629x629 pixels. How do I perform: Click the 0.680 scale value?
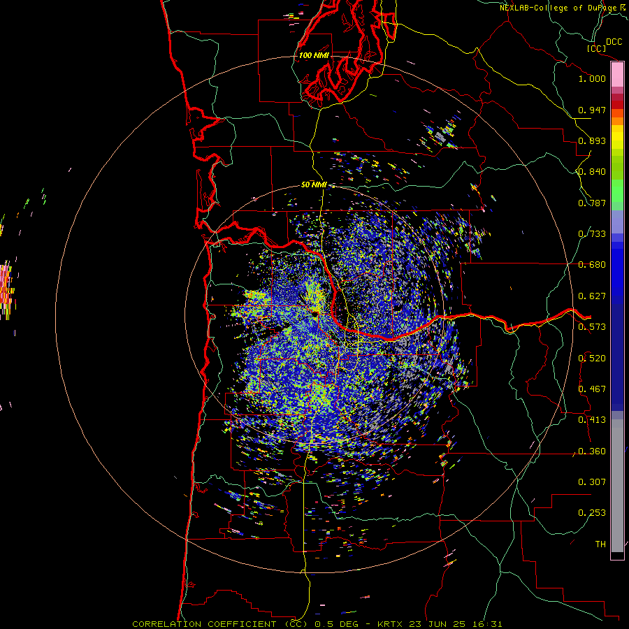[592, 265]
